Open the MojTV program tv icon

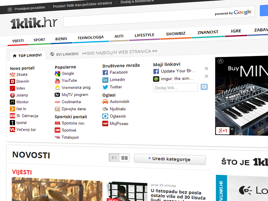pos(57,95)
